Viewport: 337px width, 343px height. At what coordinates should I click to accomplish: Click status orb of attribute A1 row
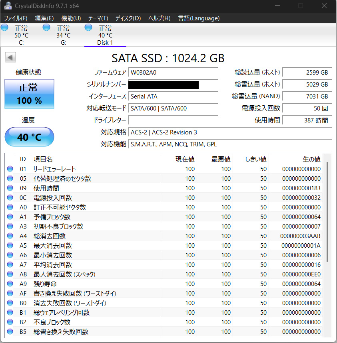pyautogui.click(x=10, y=217)
